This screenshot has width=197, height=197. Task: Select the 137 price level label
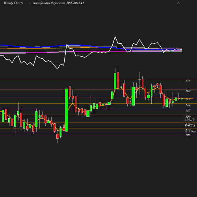[188, 111]
